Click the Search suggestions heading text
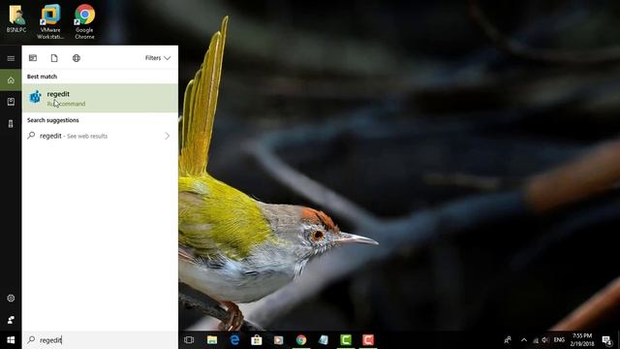 tap(53, 120)
